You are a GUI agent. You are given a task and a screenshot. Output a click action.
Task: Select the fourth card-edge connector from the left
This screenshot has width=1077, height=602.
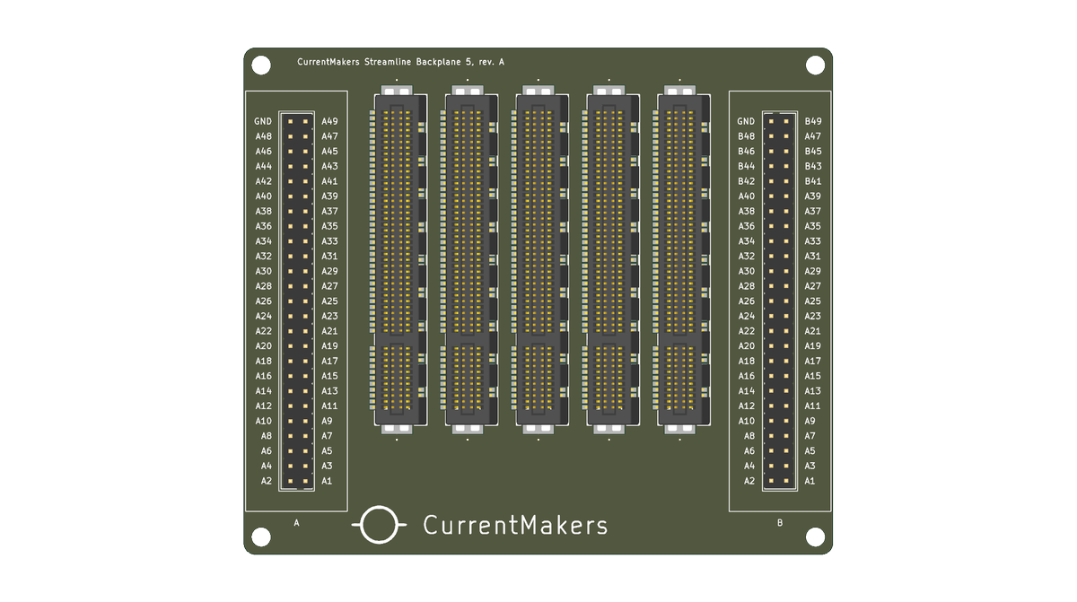click(x=609, y=260)
